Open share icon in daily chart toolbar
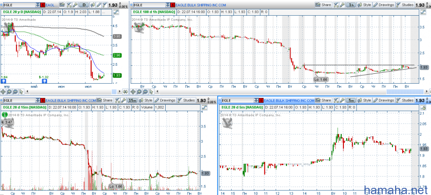431x195 pixels. click(x=62, y=5)
